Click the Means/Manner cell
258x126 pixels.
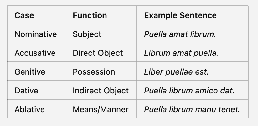101,109
